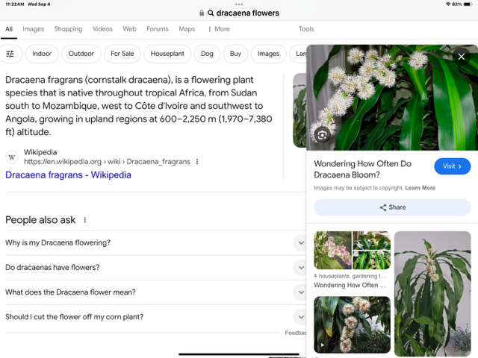Expand 'Why is my Dracaena flowering?' question
478x358 pixels.
click(299, 243)
